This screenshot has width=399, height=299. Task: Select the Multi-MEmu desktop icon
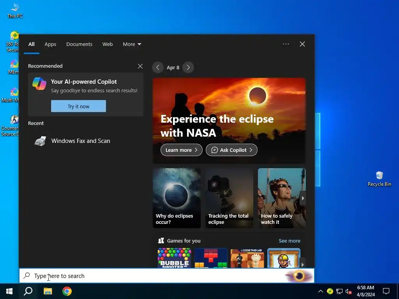[x=10, y=95]
